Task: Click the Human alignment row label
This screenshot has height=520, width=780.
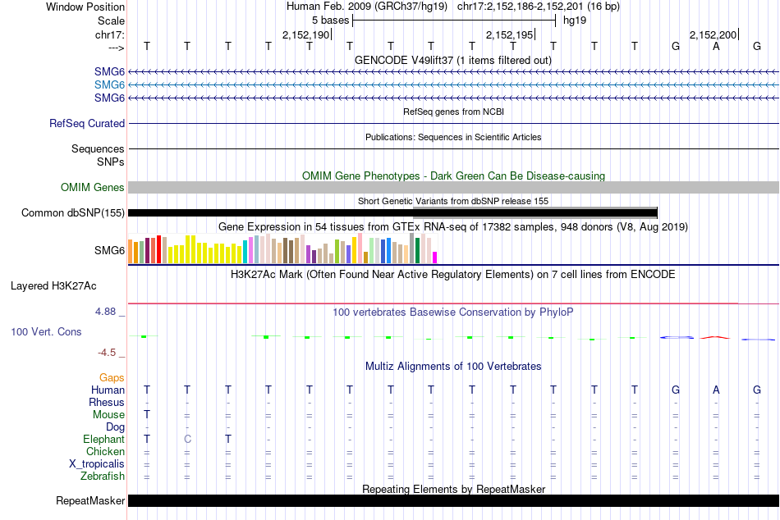Action: pos(108,390)
